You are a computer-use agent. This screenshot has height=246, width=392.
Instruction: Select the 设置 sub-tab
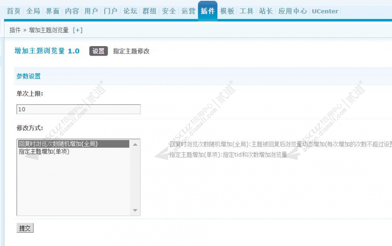(x=99, y=51)
